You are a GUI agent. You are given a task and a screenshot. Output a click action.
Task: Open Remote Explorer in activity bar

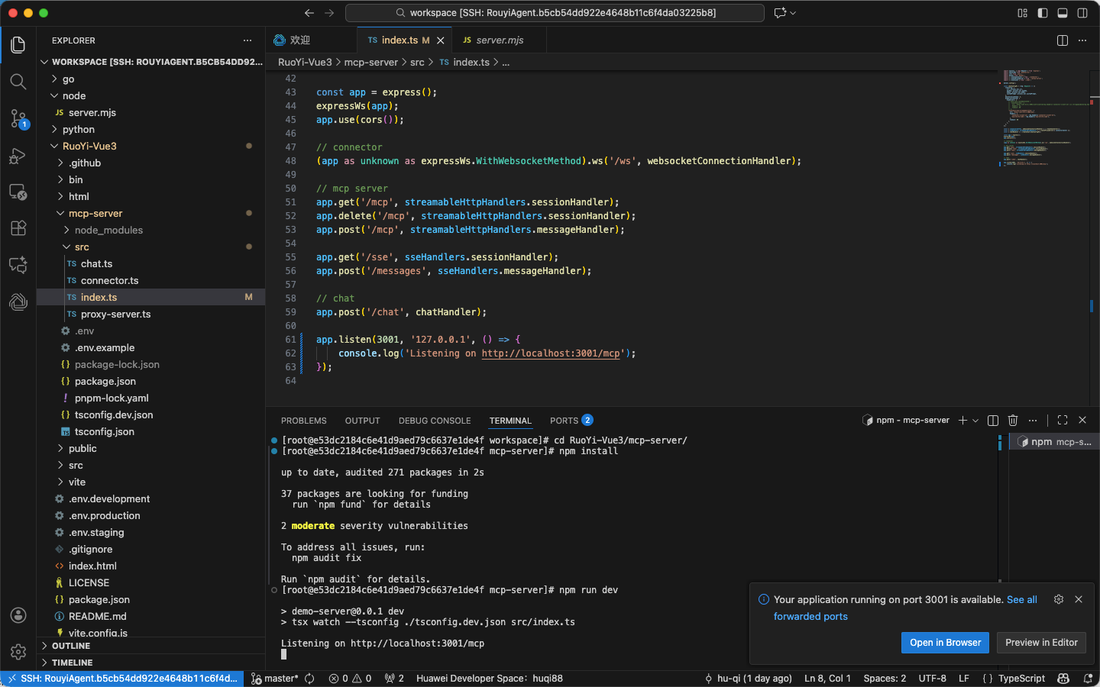pos(18,192)
